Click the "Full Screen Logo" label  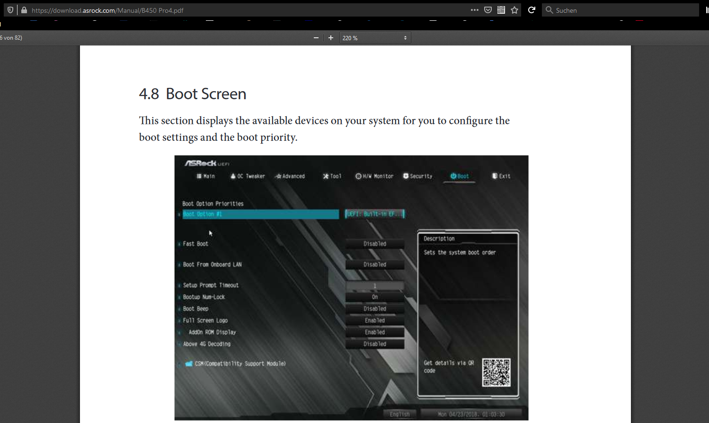click(x=205, y=320)
